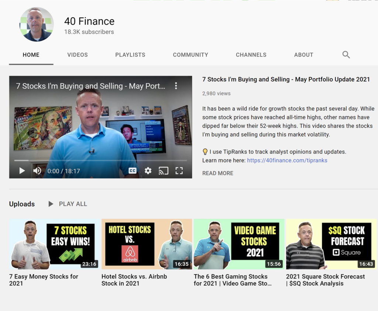Select the video player Play button
378x311 pixels.
click(21, 171)
